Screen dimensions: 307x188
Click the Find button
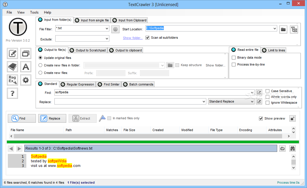[22, 118]
